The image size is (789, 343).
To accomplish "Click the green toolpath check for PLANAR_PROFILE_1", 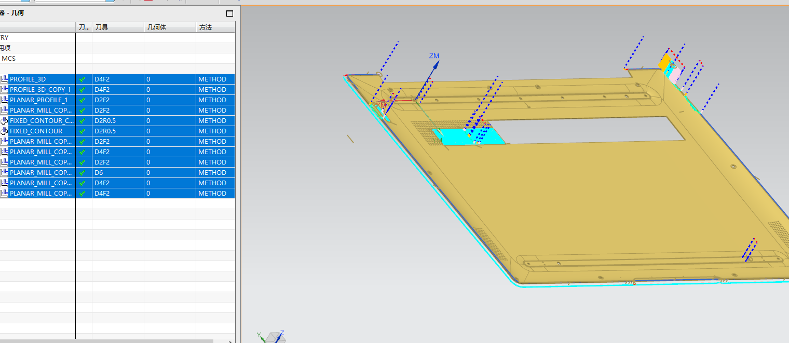I will (82, 100).
